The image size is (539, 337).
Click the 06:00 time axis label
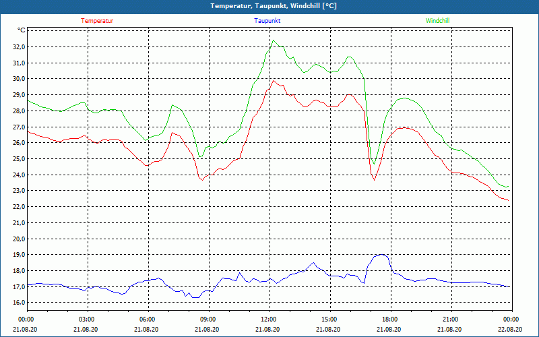tap(148, 319)
